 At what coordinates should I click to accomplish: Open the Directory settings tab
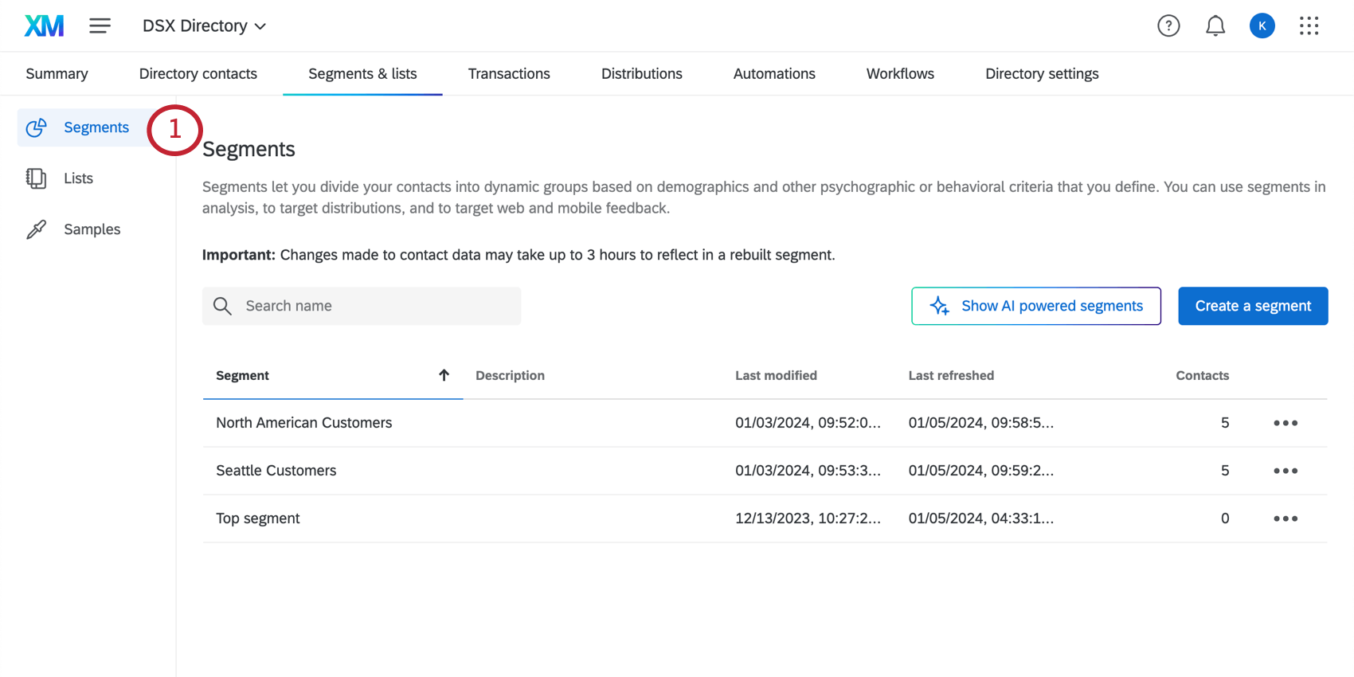click(x=1041, y=74)
